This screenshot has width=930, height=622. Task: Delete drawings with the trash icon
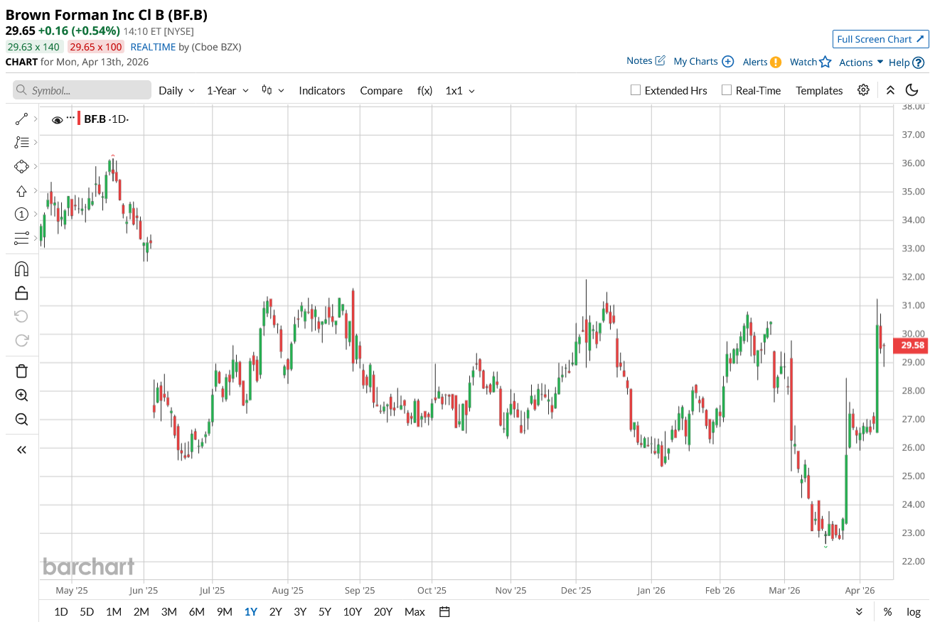pyautogui.click(x=21, y=371)
